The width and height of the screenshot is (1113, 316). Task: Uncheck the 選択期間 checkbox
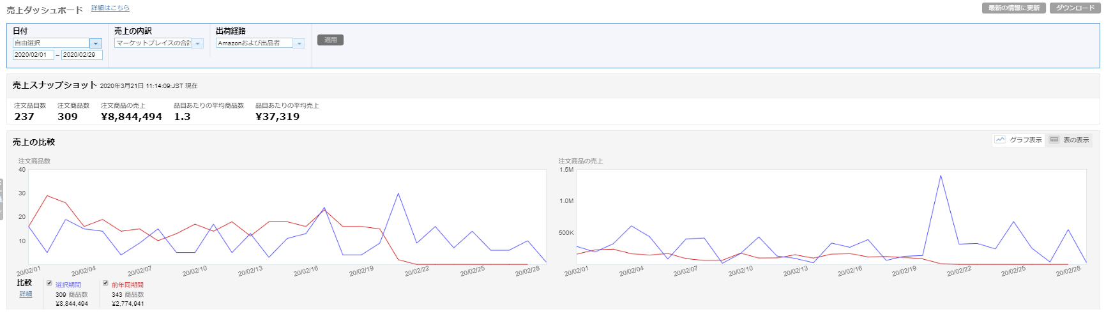(49, 283)
